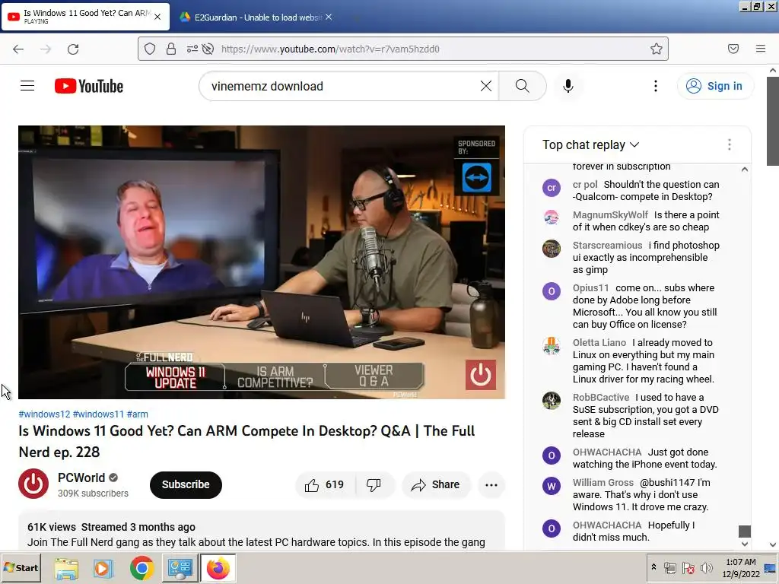Reload the current page
Screen dimensions: 779x584
[73, 49]
